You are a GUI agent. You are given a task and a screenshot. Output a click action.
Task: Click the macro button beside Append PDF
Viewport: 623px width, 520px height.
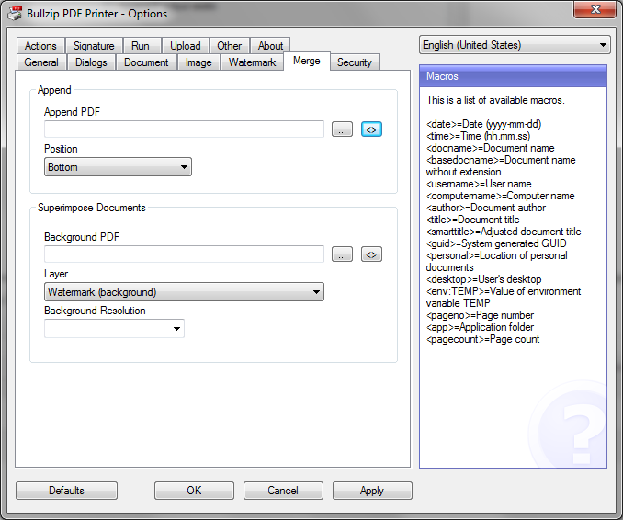coord(371,130)
